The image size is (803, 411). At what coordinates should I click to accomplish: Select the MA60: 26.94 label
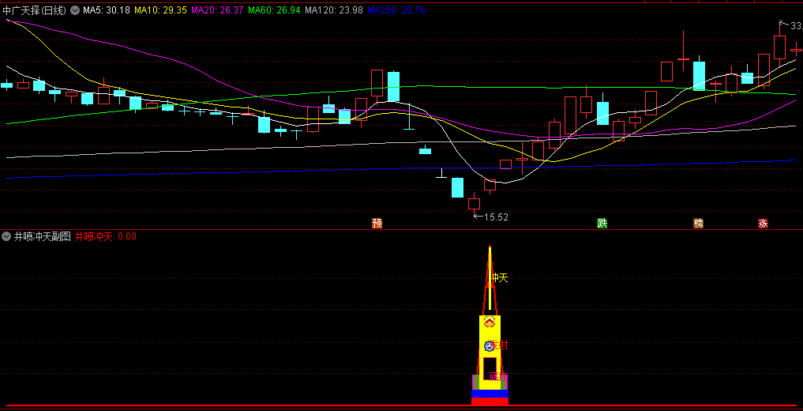coord(273,10)
